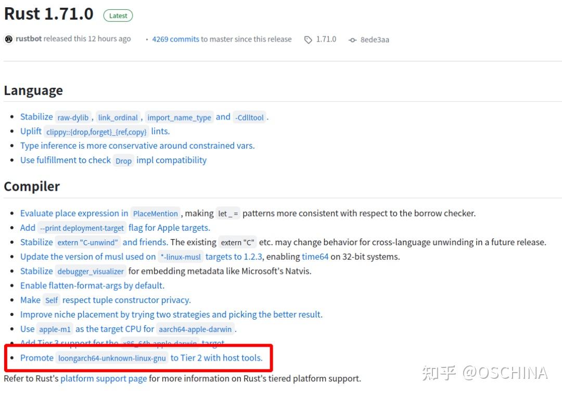The height and width of the screenshot is (396, 562).
Task: Click the tag icon beside 1.71.0
Action: [308, 39]
